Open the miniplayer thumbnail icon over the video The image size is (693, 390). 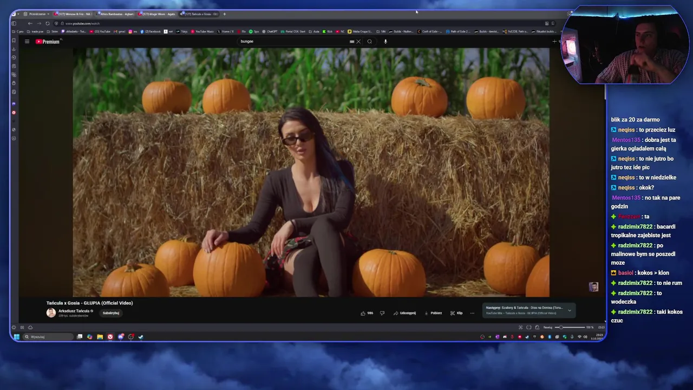(593, 287)
